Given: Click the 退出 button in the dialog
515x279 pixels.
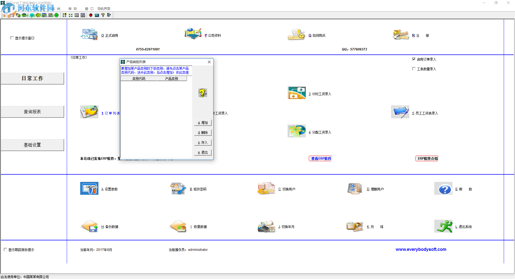Looking at the screenshot, I should coord(203,152).
